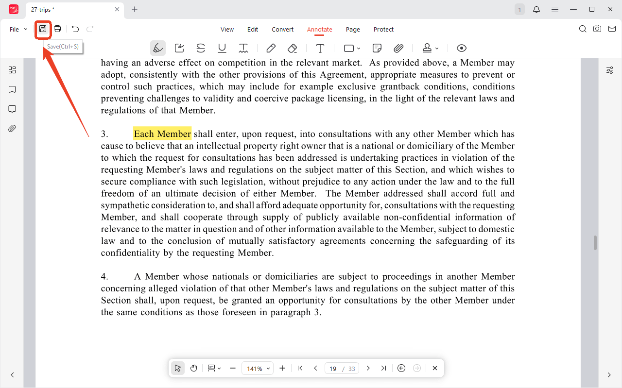The image size is (622, 388).
Task: Click the screenshot camera icon
Action: click(597, 29)
